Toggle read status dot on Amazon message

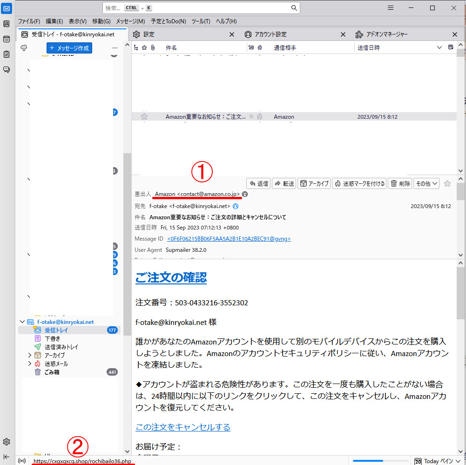click(251, 116)
